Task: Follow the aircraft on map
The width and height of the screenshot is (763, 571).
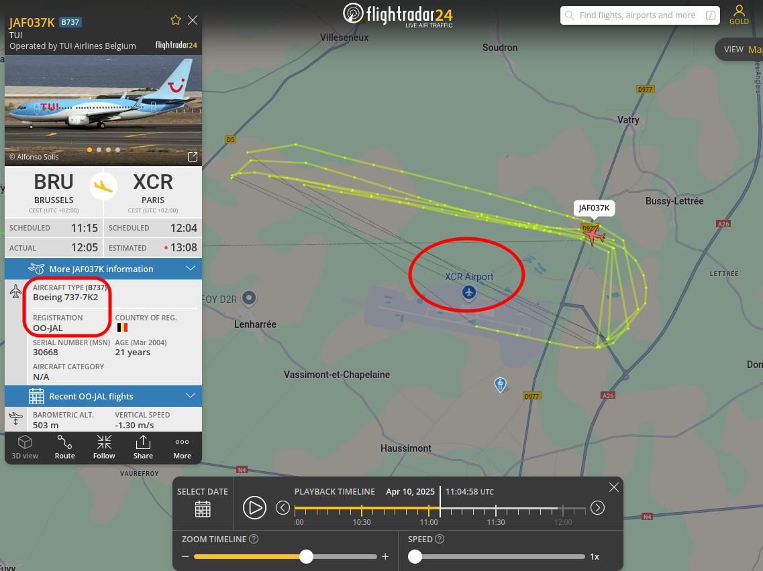Action: tap(104, 448)
